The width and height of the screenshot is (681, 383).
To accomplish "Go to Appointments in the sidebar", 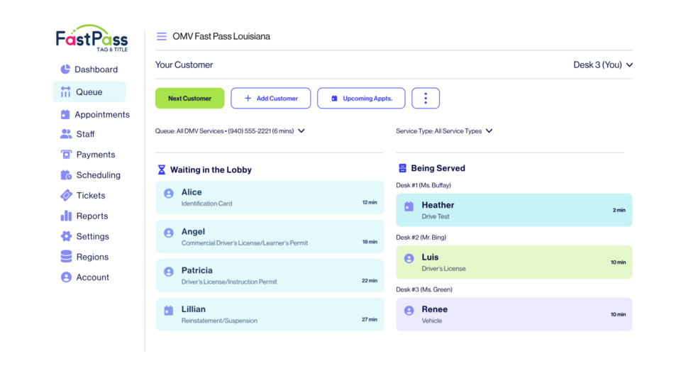I will (95, 114).
